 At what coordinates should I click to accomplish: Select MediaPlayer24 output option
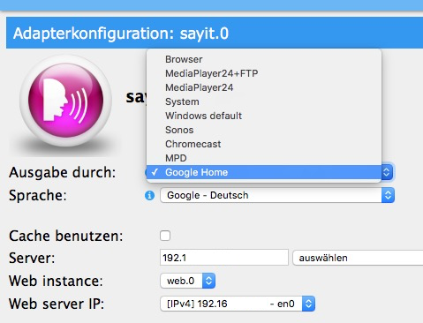click(264, 87)
